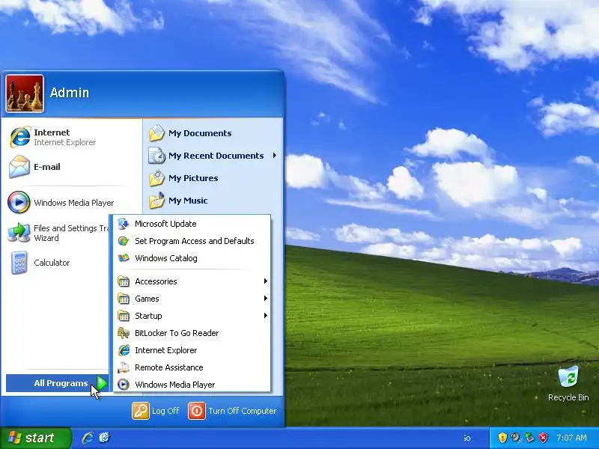Click the Startup menu label

tap(148, 316)
